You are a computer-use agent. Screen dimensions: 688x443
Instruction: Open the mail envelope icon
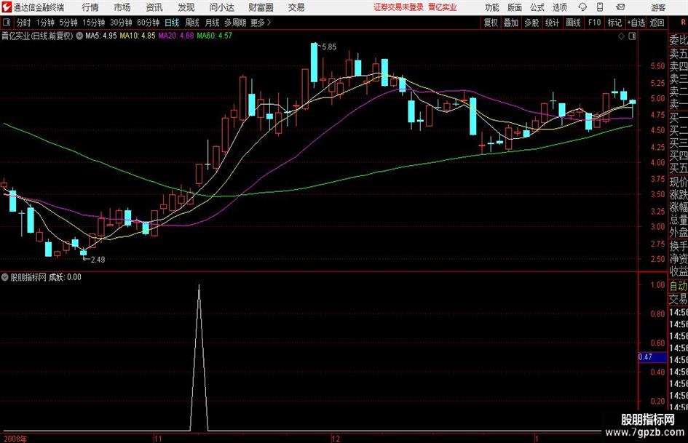tap(620, 7)
